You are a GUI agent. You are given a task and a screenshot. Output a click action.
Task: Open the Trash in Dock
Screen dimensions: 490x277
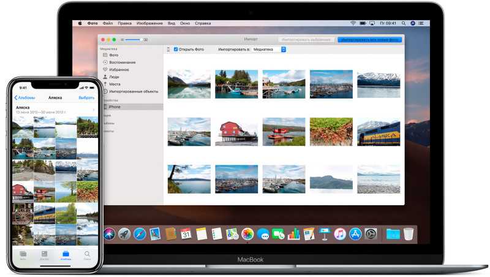tap(408, 234)
